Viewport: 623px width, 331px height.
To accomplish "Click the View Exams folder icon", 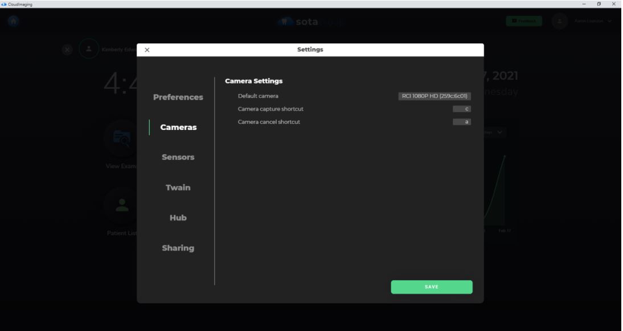I will tap(121, 138).
